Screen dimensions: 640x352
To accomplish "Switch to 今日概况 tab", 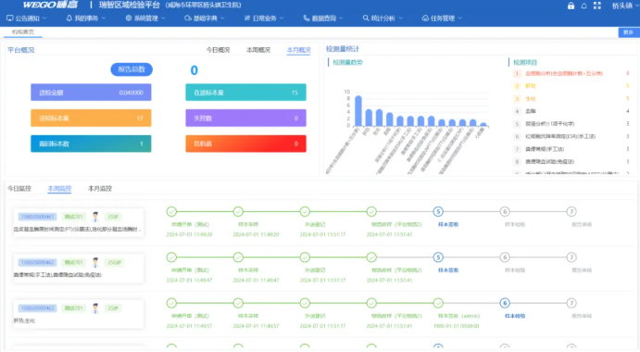I will (218, 50).
